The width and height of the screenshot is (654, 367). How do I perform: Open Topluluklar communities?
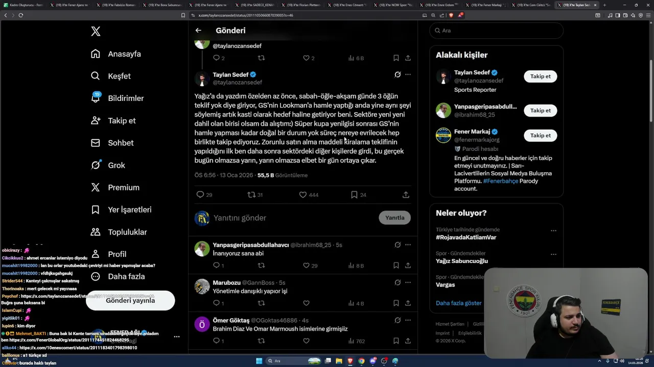pyautogui.click(x=119, y=232)
